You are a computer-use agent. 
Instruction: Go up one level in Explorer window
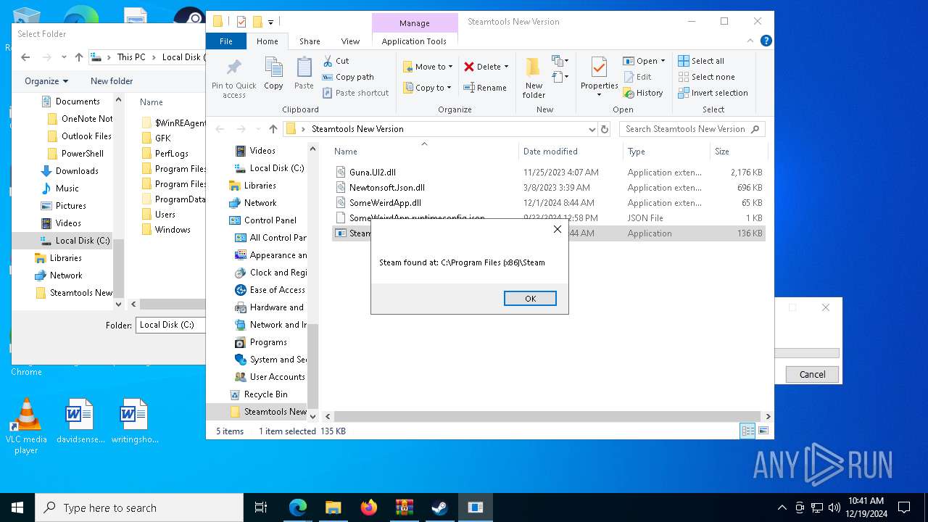(x=273, y=129)
